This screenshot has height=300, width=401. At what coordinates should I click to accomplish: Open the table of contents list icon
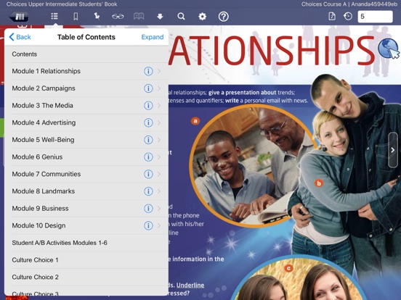coord(54,17)
